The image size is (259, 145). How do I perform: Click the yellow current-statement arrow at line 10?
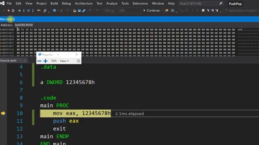(x=3, y=113)
